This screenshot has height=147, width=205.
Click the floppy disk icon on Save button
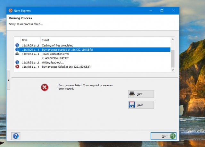[132, 105]
